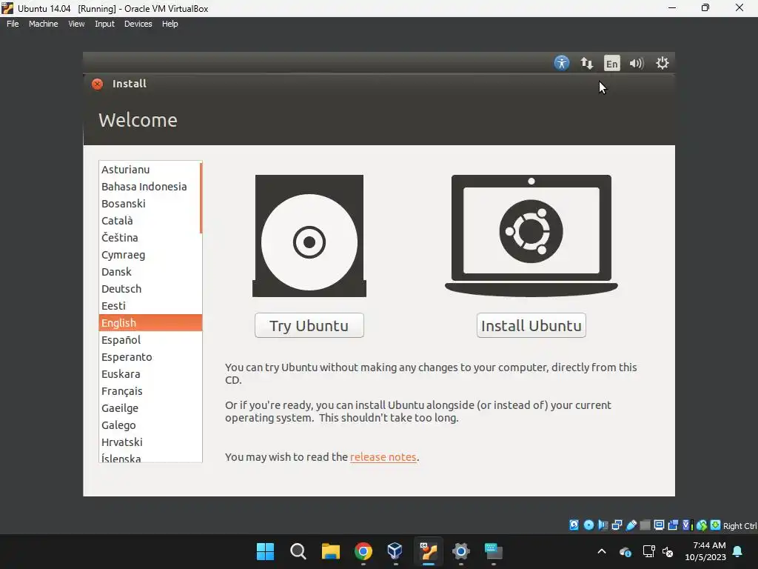The image size is (758, 569).
Task: Open the Devices menu in VirtualBox
Action: 138,24
